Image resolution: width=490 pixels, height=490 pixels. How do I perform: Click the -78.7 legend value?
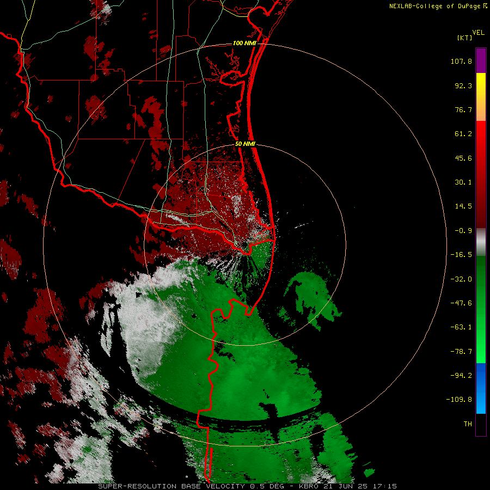tap(461, 352)
